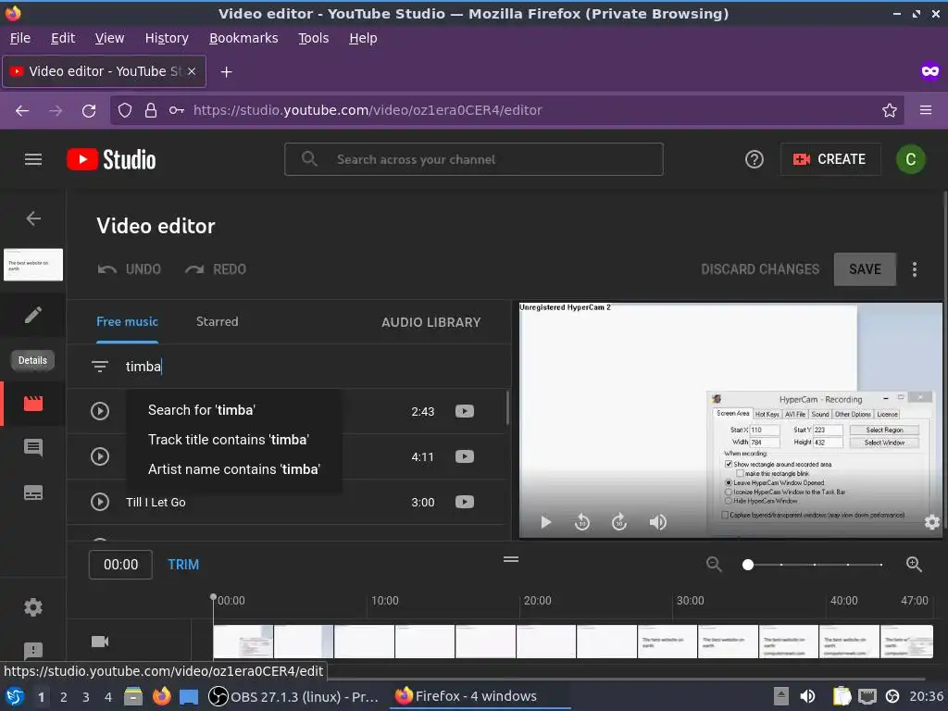Image resolution: width=948 pixels, height=711 pixels.
Task: Click the video icon on 4:11 track
Action: pyautogui.click(x=465, y=456)
